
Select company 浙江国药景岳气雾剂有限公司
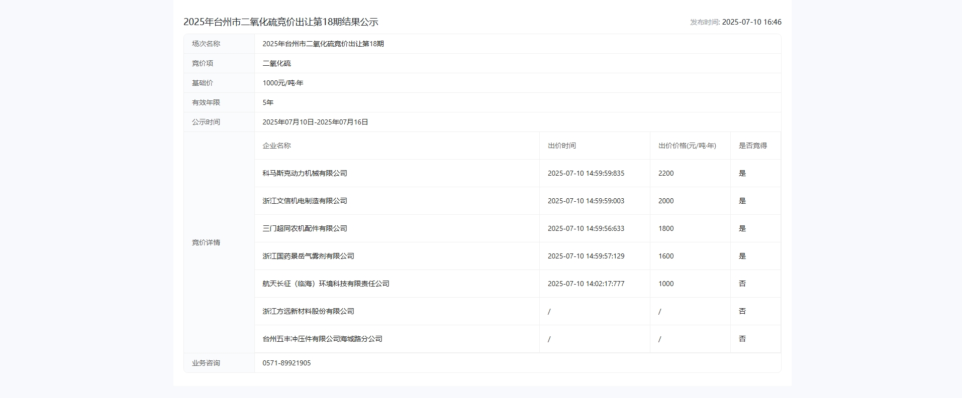(x=308, y=256)
